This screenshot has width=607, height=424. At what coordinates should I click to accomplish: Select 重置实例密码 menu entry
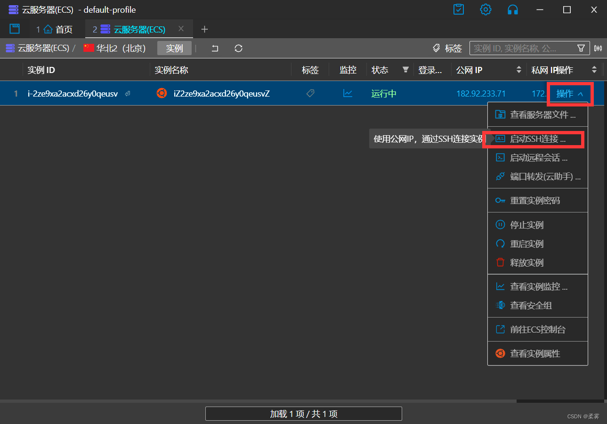click(x=538, y=200)
